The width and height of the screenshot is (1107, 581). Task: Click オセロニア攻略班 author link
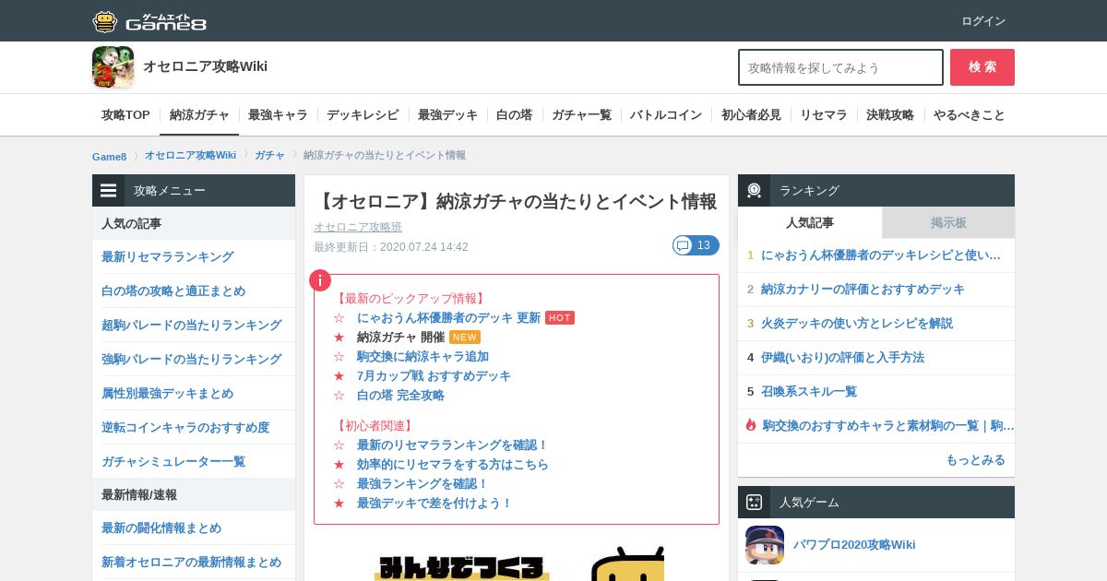[358, 227]
